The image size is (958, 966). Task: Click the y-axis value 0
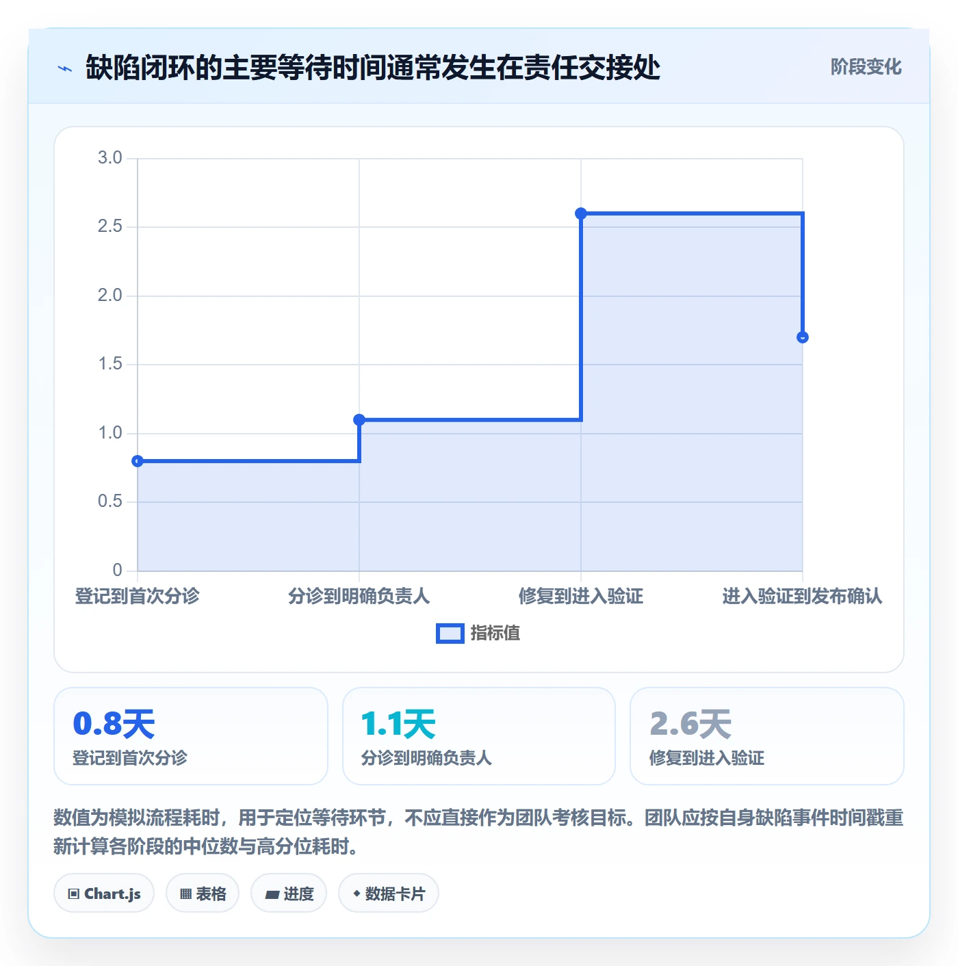[118, 570]
